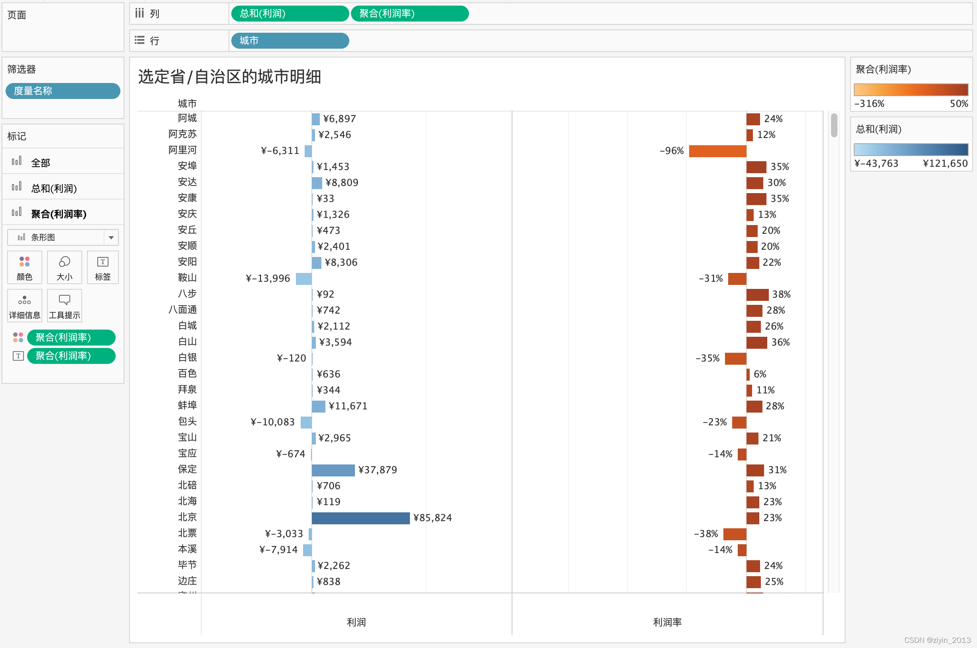Open the Label mark card
This screenshot has width=977, height=648.
click(x=102, y=267)
